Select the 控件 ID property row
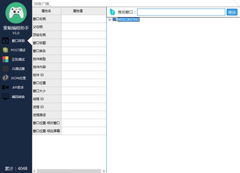 point(69,75)
